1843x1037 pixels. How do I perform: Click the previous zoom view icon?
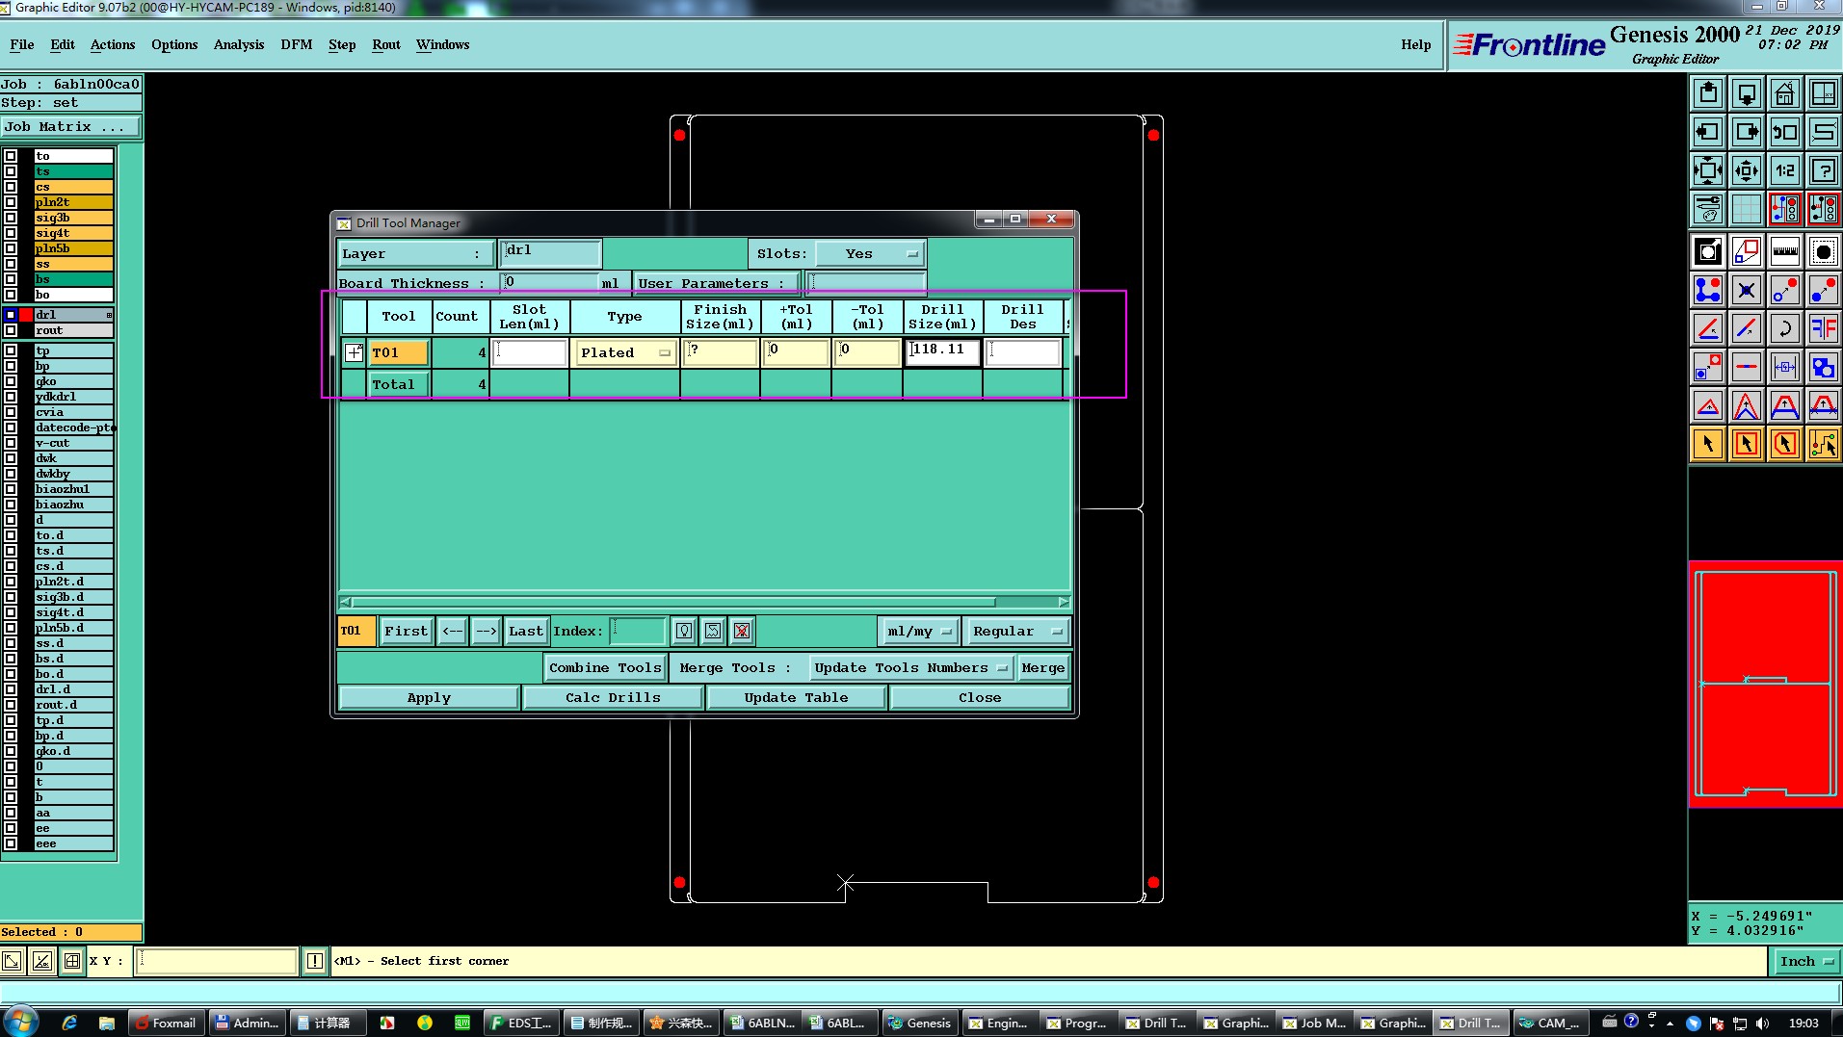1785,132
